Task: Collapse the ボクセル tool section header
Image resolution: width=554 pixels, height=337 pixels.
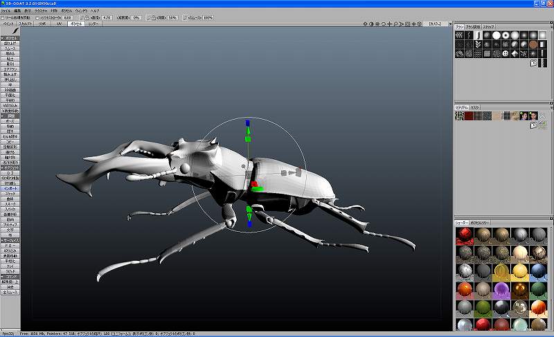Action: 10,38
